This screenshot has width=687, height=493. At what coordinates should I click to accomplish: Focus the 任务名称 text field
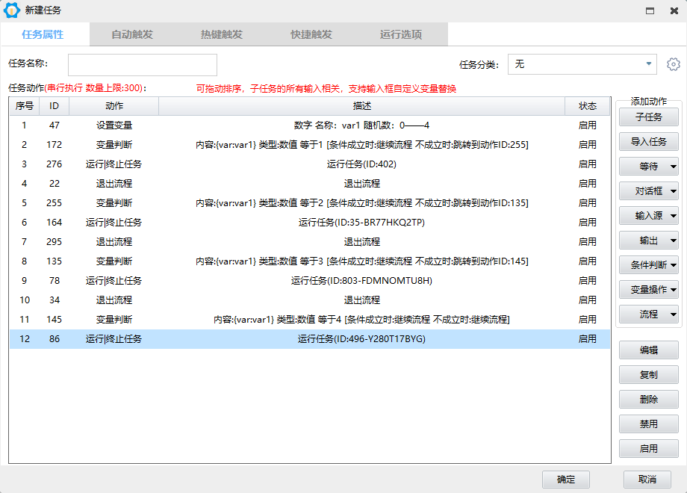click(143, 65)
